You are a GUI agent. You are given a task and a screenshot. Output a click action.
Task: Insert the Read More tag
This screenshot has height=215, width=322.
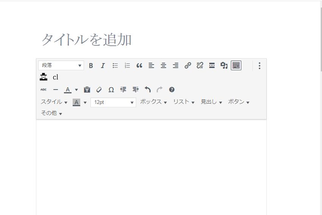pos(212,66)
